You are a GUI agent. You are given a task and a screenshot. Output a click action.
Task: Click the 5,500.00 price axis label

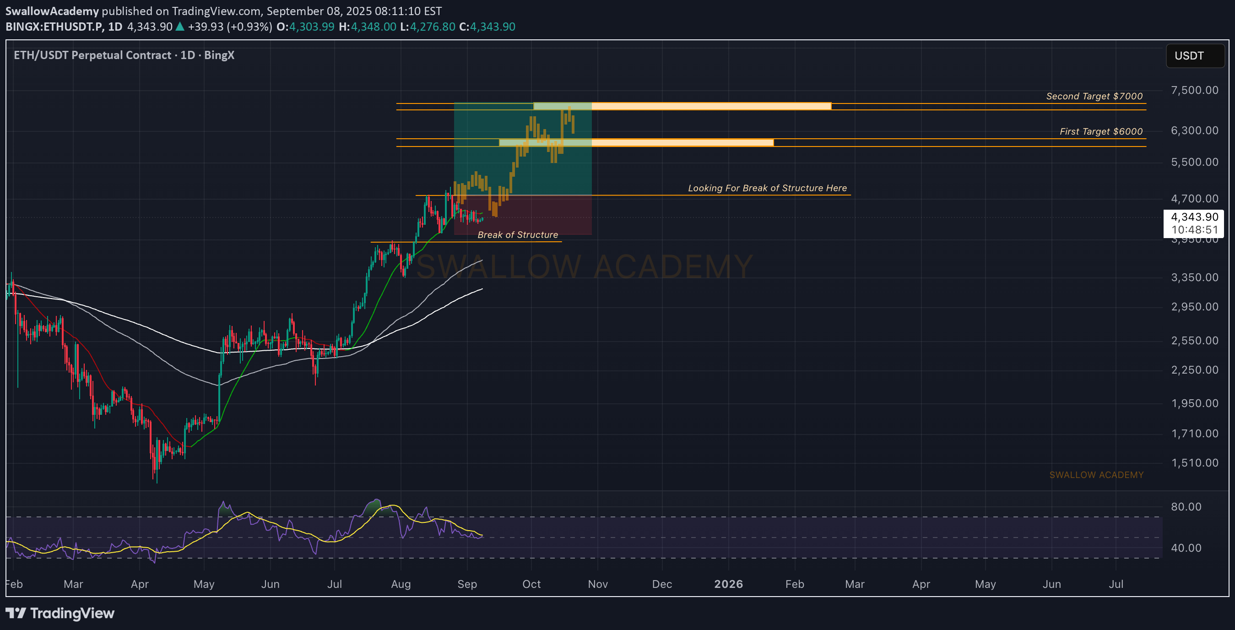coord(1194,162)
